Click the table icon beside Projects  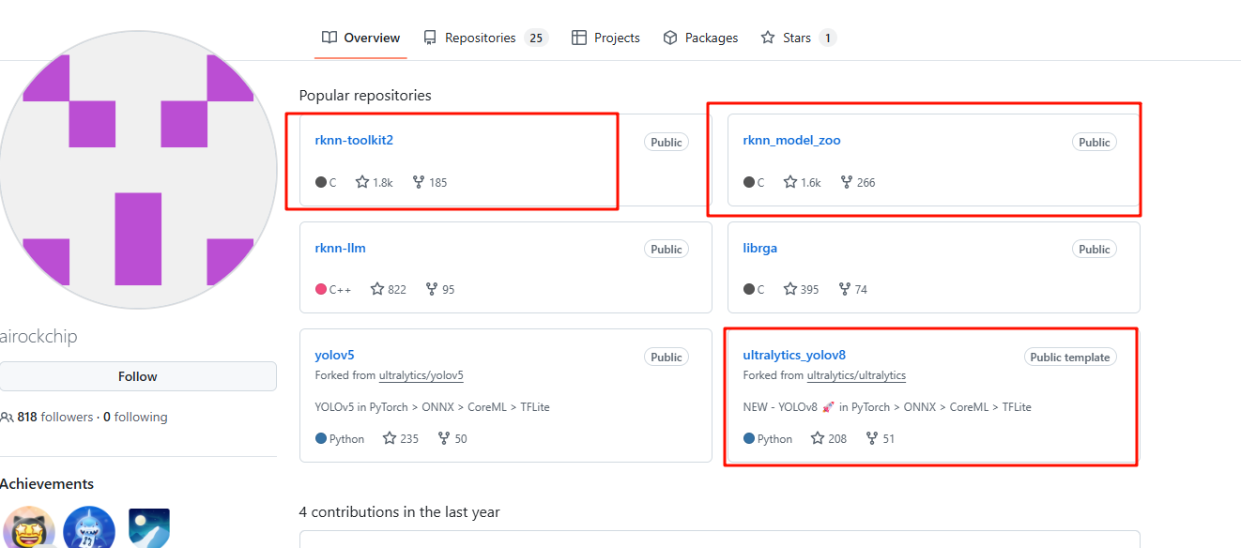click(x=579, y=38)
